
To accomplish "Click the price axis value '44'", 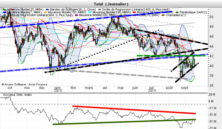I will click(211, 46).
